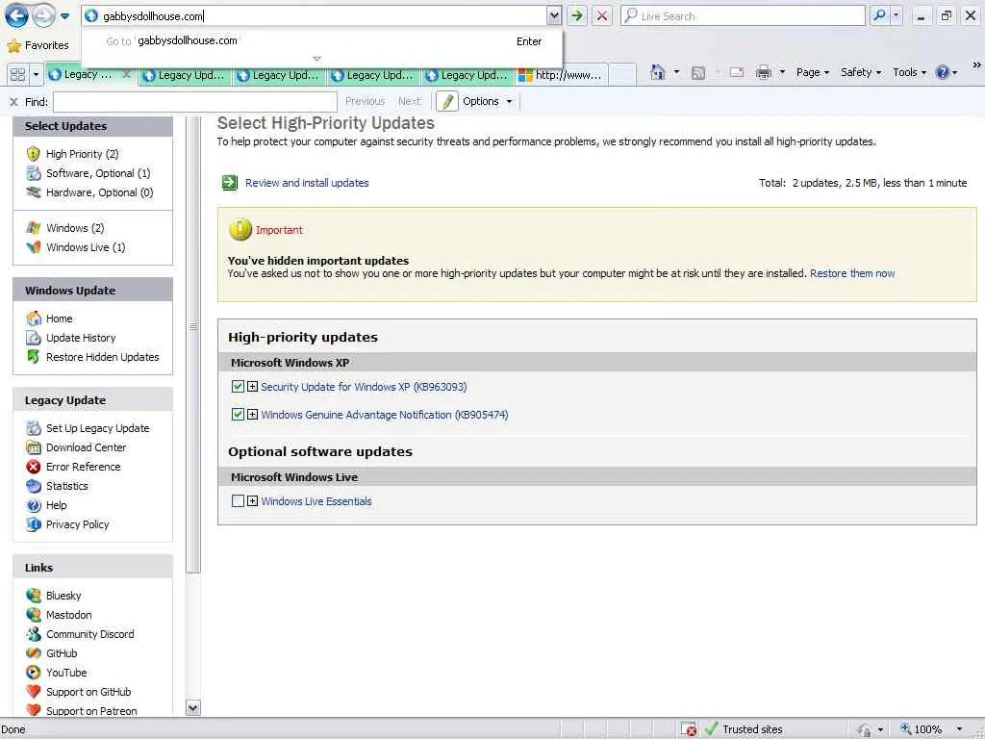Click the popup blocker icon in status bar

[x=689, y=729]
